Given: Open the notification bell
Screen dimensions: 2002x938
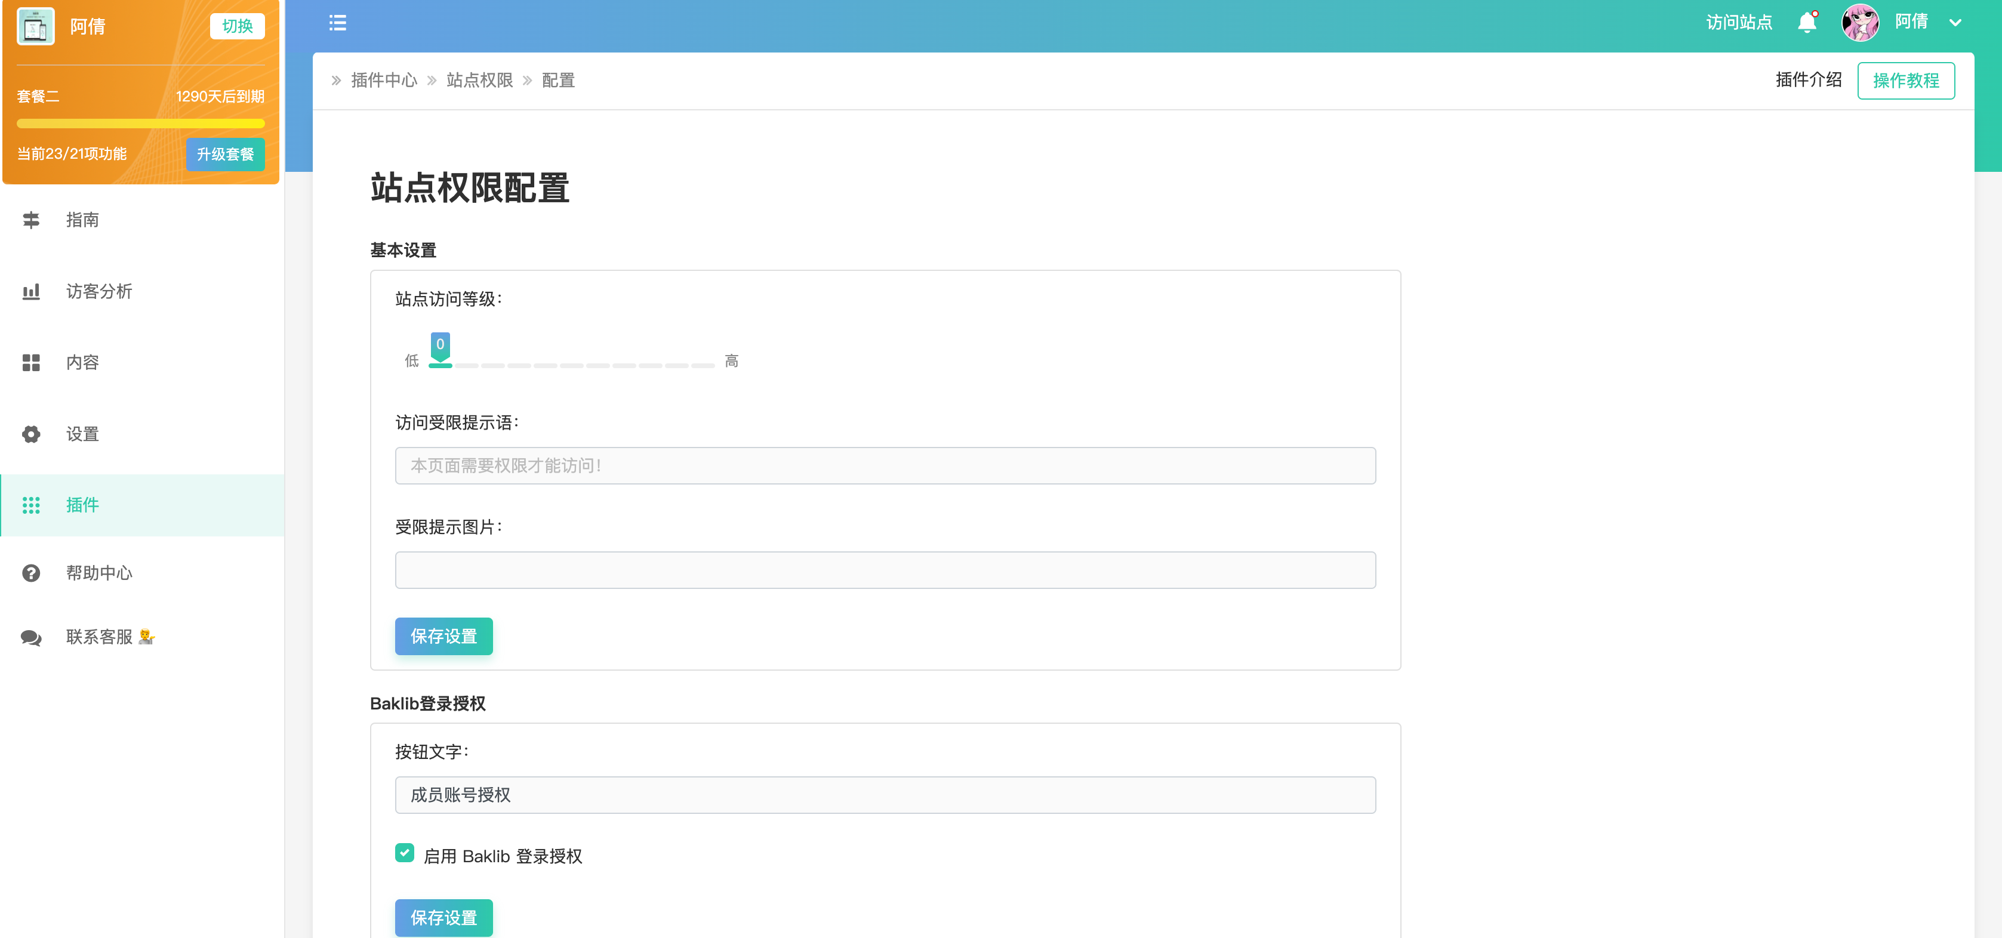Looking at the screenshot, I should pos(1807,23).
